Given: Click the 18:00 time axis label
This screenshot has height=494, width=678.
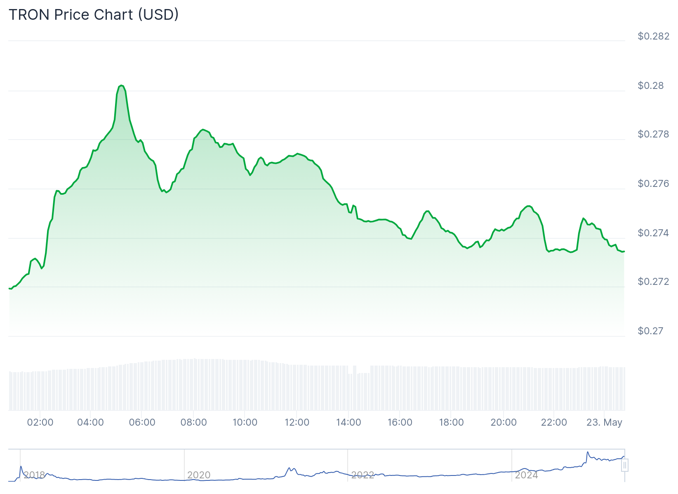Looking at the screenshot, I should click(451, 422).
